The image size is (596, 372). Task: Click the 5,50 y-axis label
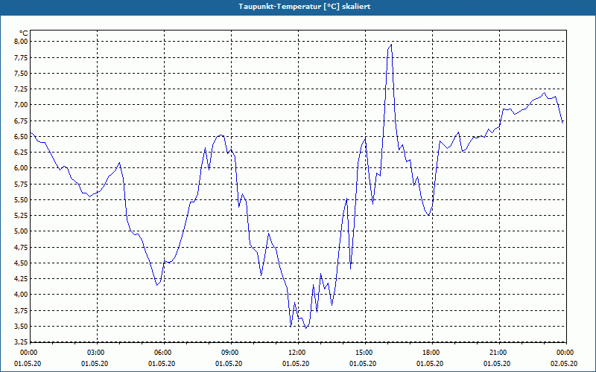(20, 199)
